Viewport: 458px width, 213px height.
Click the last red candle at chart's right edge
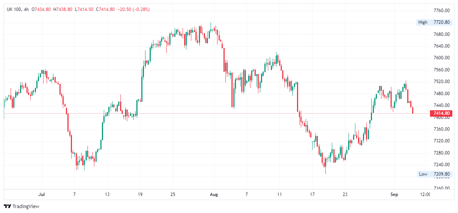(x=413, y=110)
